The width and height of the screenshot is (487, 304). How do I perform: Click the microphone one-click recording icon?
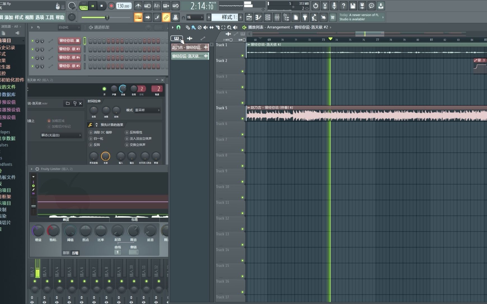tap(334, 6)
